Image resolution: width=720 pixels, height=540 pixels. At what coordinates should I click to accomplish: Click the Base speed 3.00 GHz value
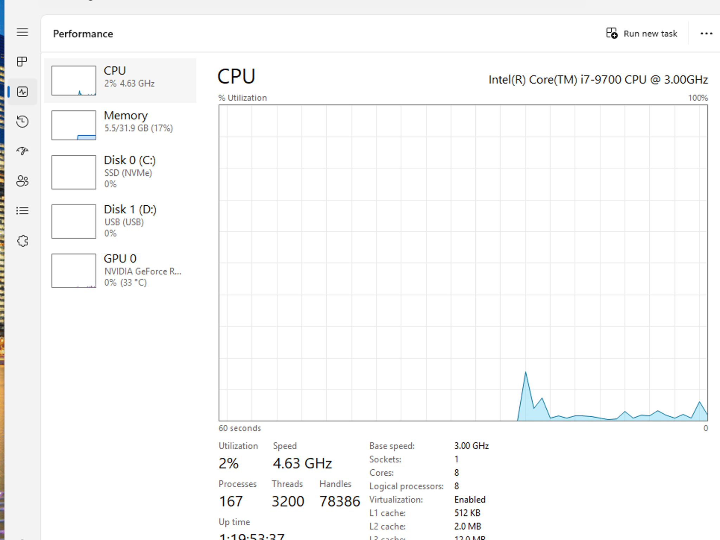471,446
